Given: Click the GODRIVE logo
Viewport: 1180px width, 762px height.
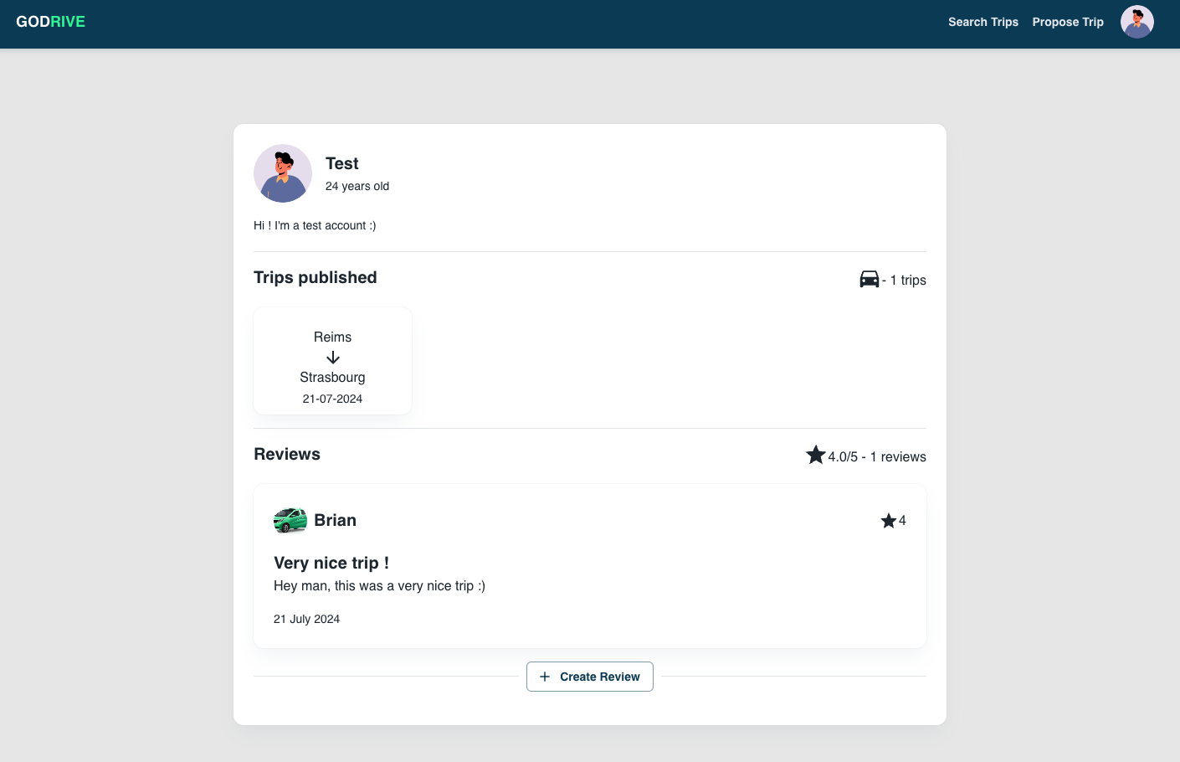Looking at the screenshot, I should click(50, 22).
